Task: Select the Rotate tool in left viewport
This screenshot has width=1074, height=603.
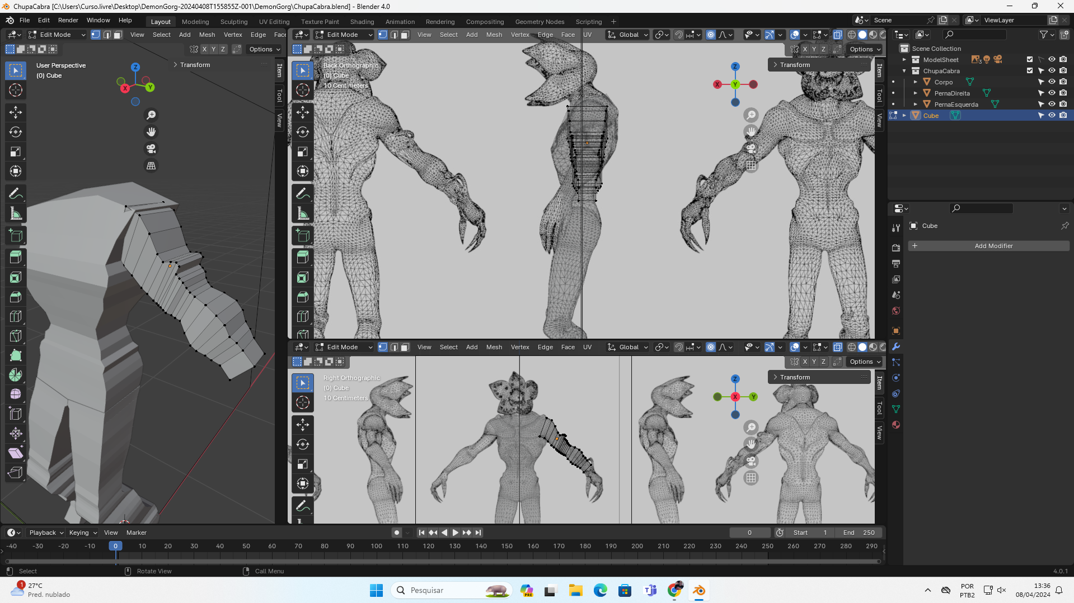Action: click(x=16, y=132)
